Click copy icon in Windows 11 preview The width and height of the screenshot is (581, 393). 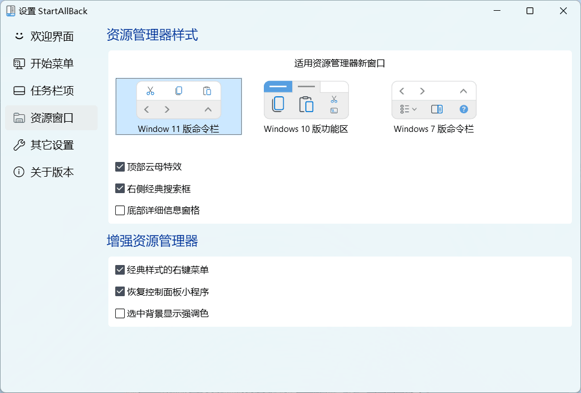pos(179,91)
